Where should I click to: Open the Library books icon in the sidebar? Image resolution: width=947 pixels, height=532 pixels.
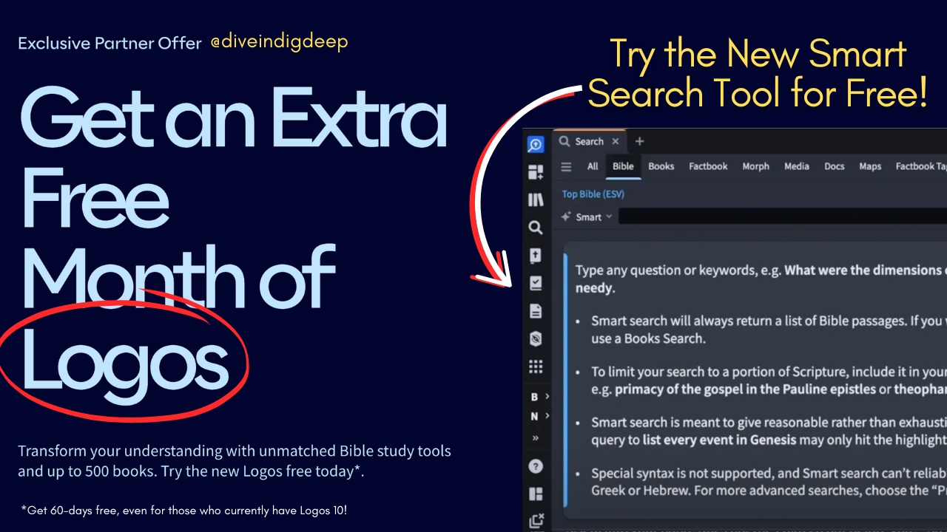coord(536,200)
